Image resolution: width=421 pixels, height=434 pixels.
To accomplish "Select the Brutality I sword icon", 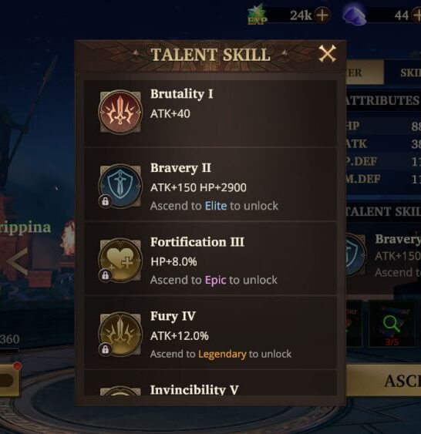I will 120,112.
